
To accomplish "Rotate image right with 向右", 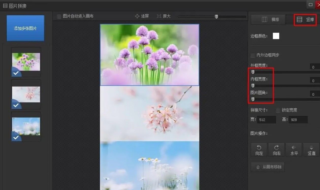I will tap(277, 150).
